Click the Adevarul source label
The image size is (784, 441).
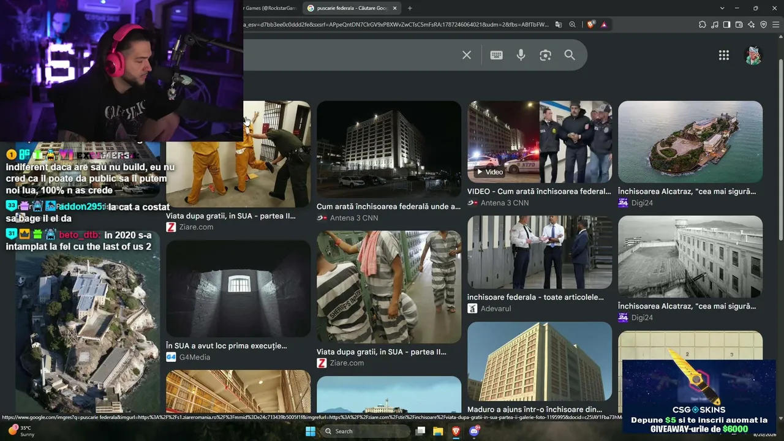click(489, 309)
